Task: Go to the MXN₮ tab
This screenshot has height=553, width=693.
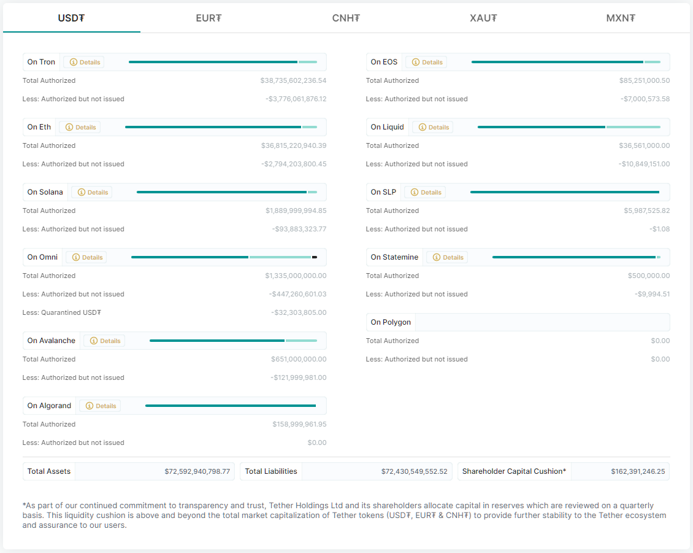Action: click(621, 18)
